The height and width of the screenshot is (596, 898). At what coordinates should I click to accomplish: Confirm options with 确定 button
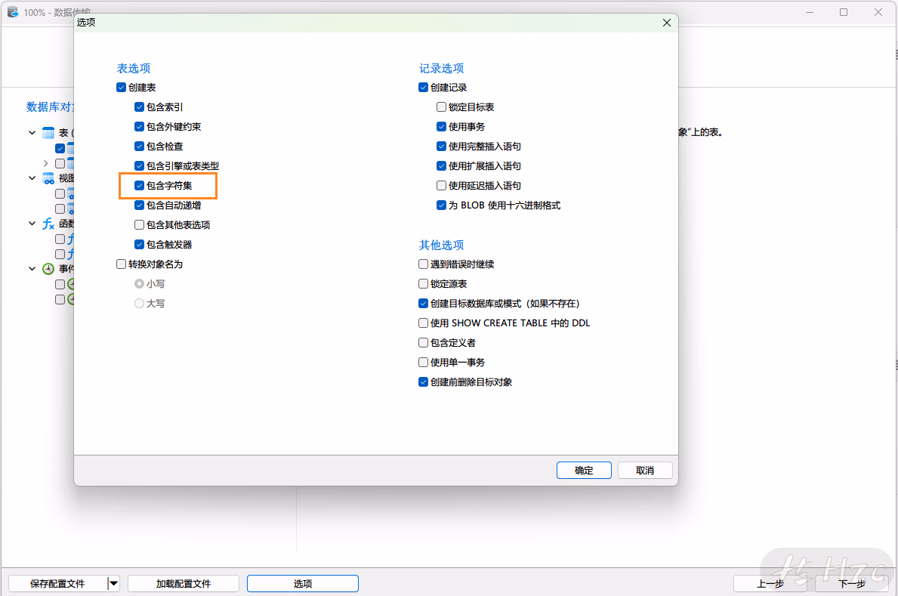click(584, 471)
